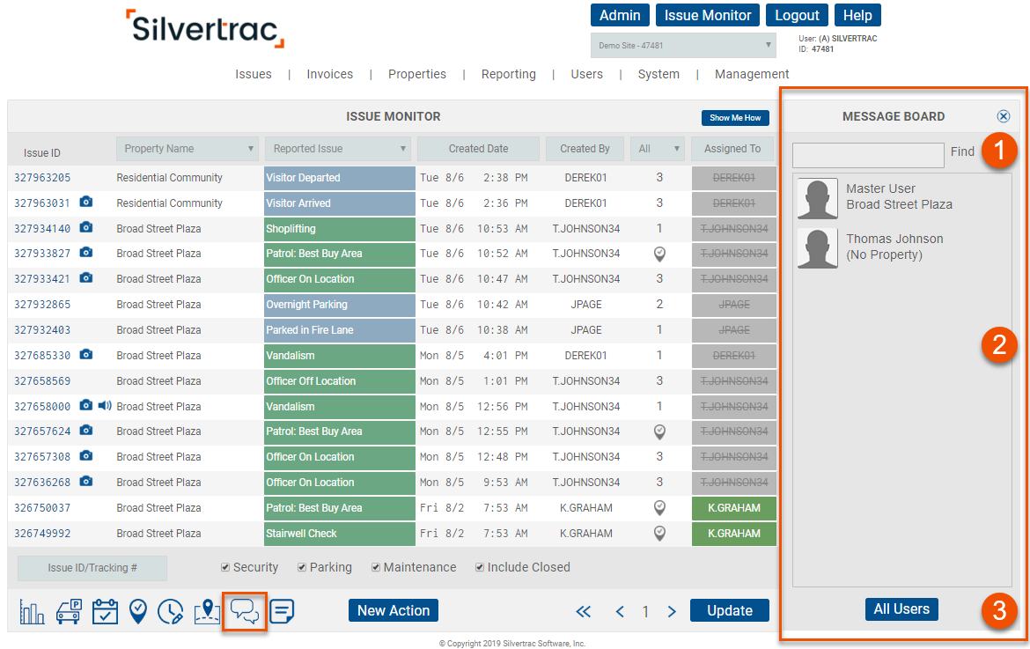Click checkpoint pin in row 326750037

pos(659,508)
